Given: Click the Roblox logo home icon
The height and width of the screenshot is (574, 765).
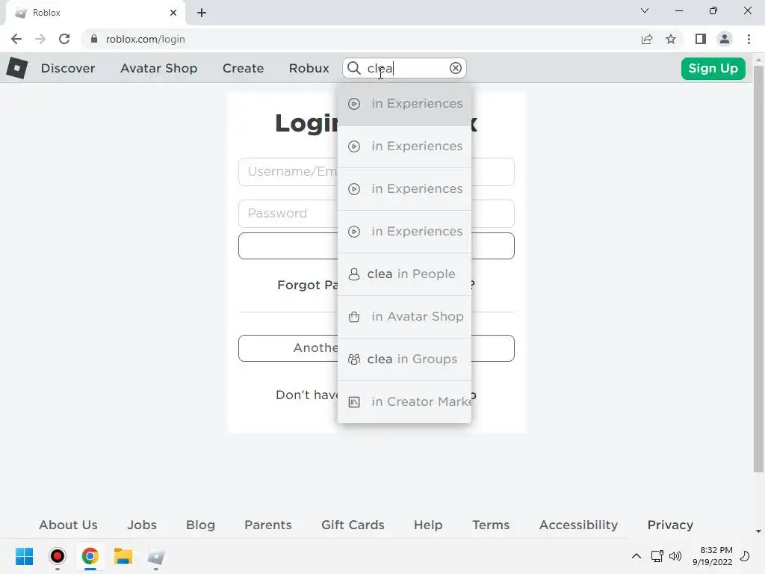Looking at the screenshot, I should [17, 68].
